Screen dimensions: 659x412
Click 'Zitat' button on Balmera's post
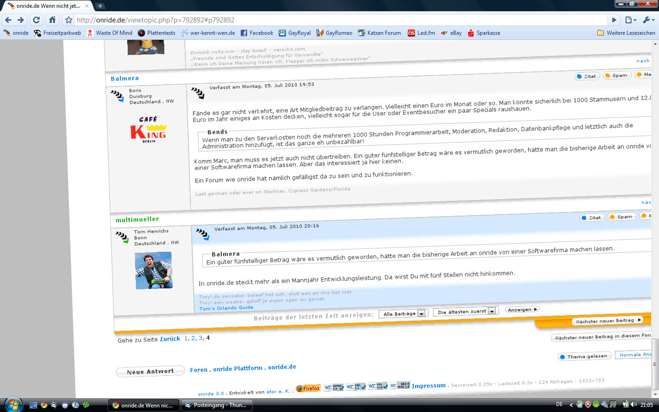click(587, 76)
